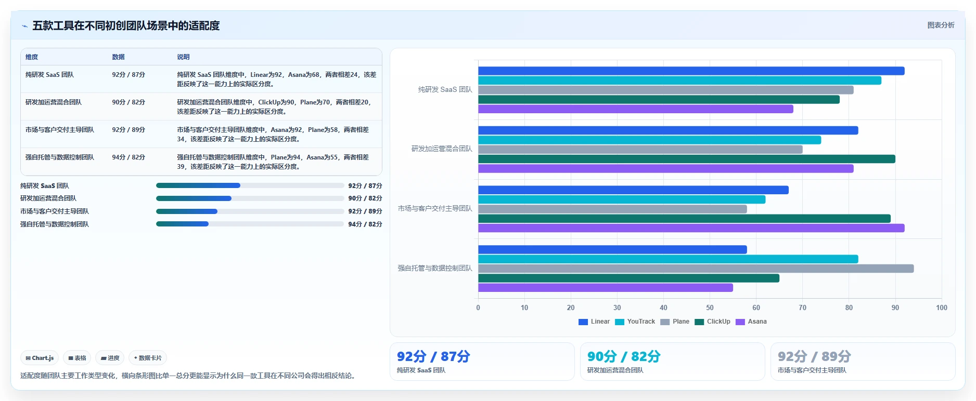The image size is (976, 401).
Task: Click the ClickUp bar for 研发加运营混合团队
Action: click(686, 159)
